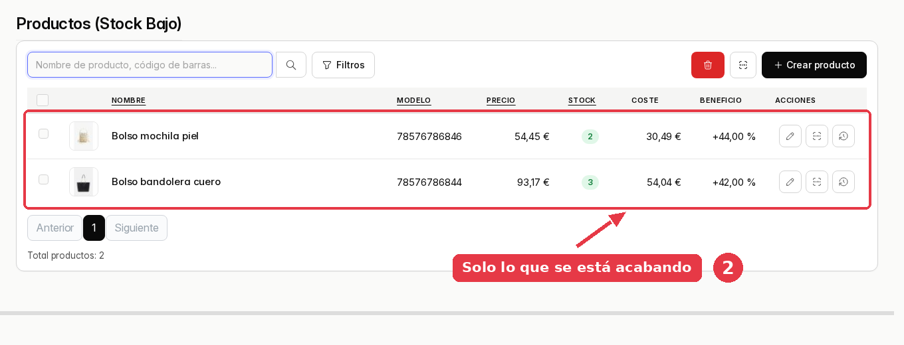Click the Bolso mochila piel name
This screenshot has width=904, height=345.
[x=155, y=136]
